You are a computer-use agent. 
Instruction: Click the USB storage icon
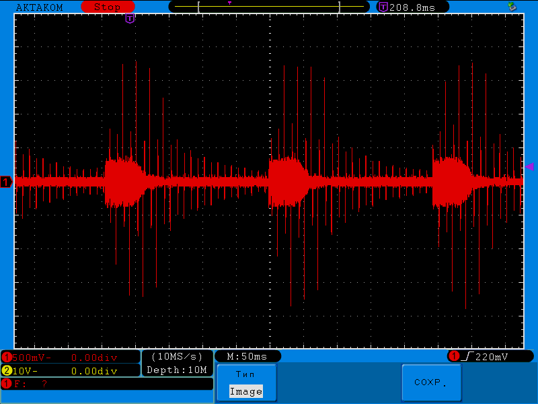512,6
